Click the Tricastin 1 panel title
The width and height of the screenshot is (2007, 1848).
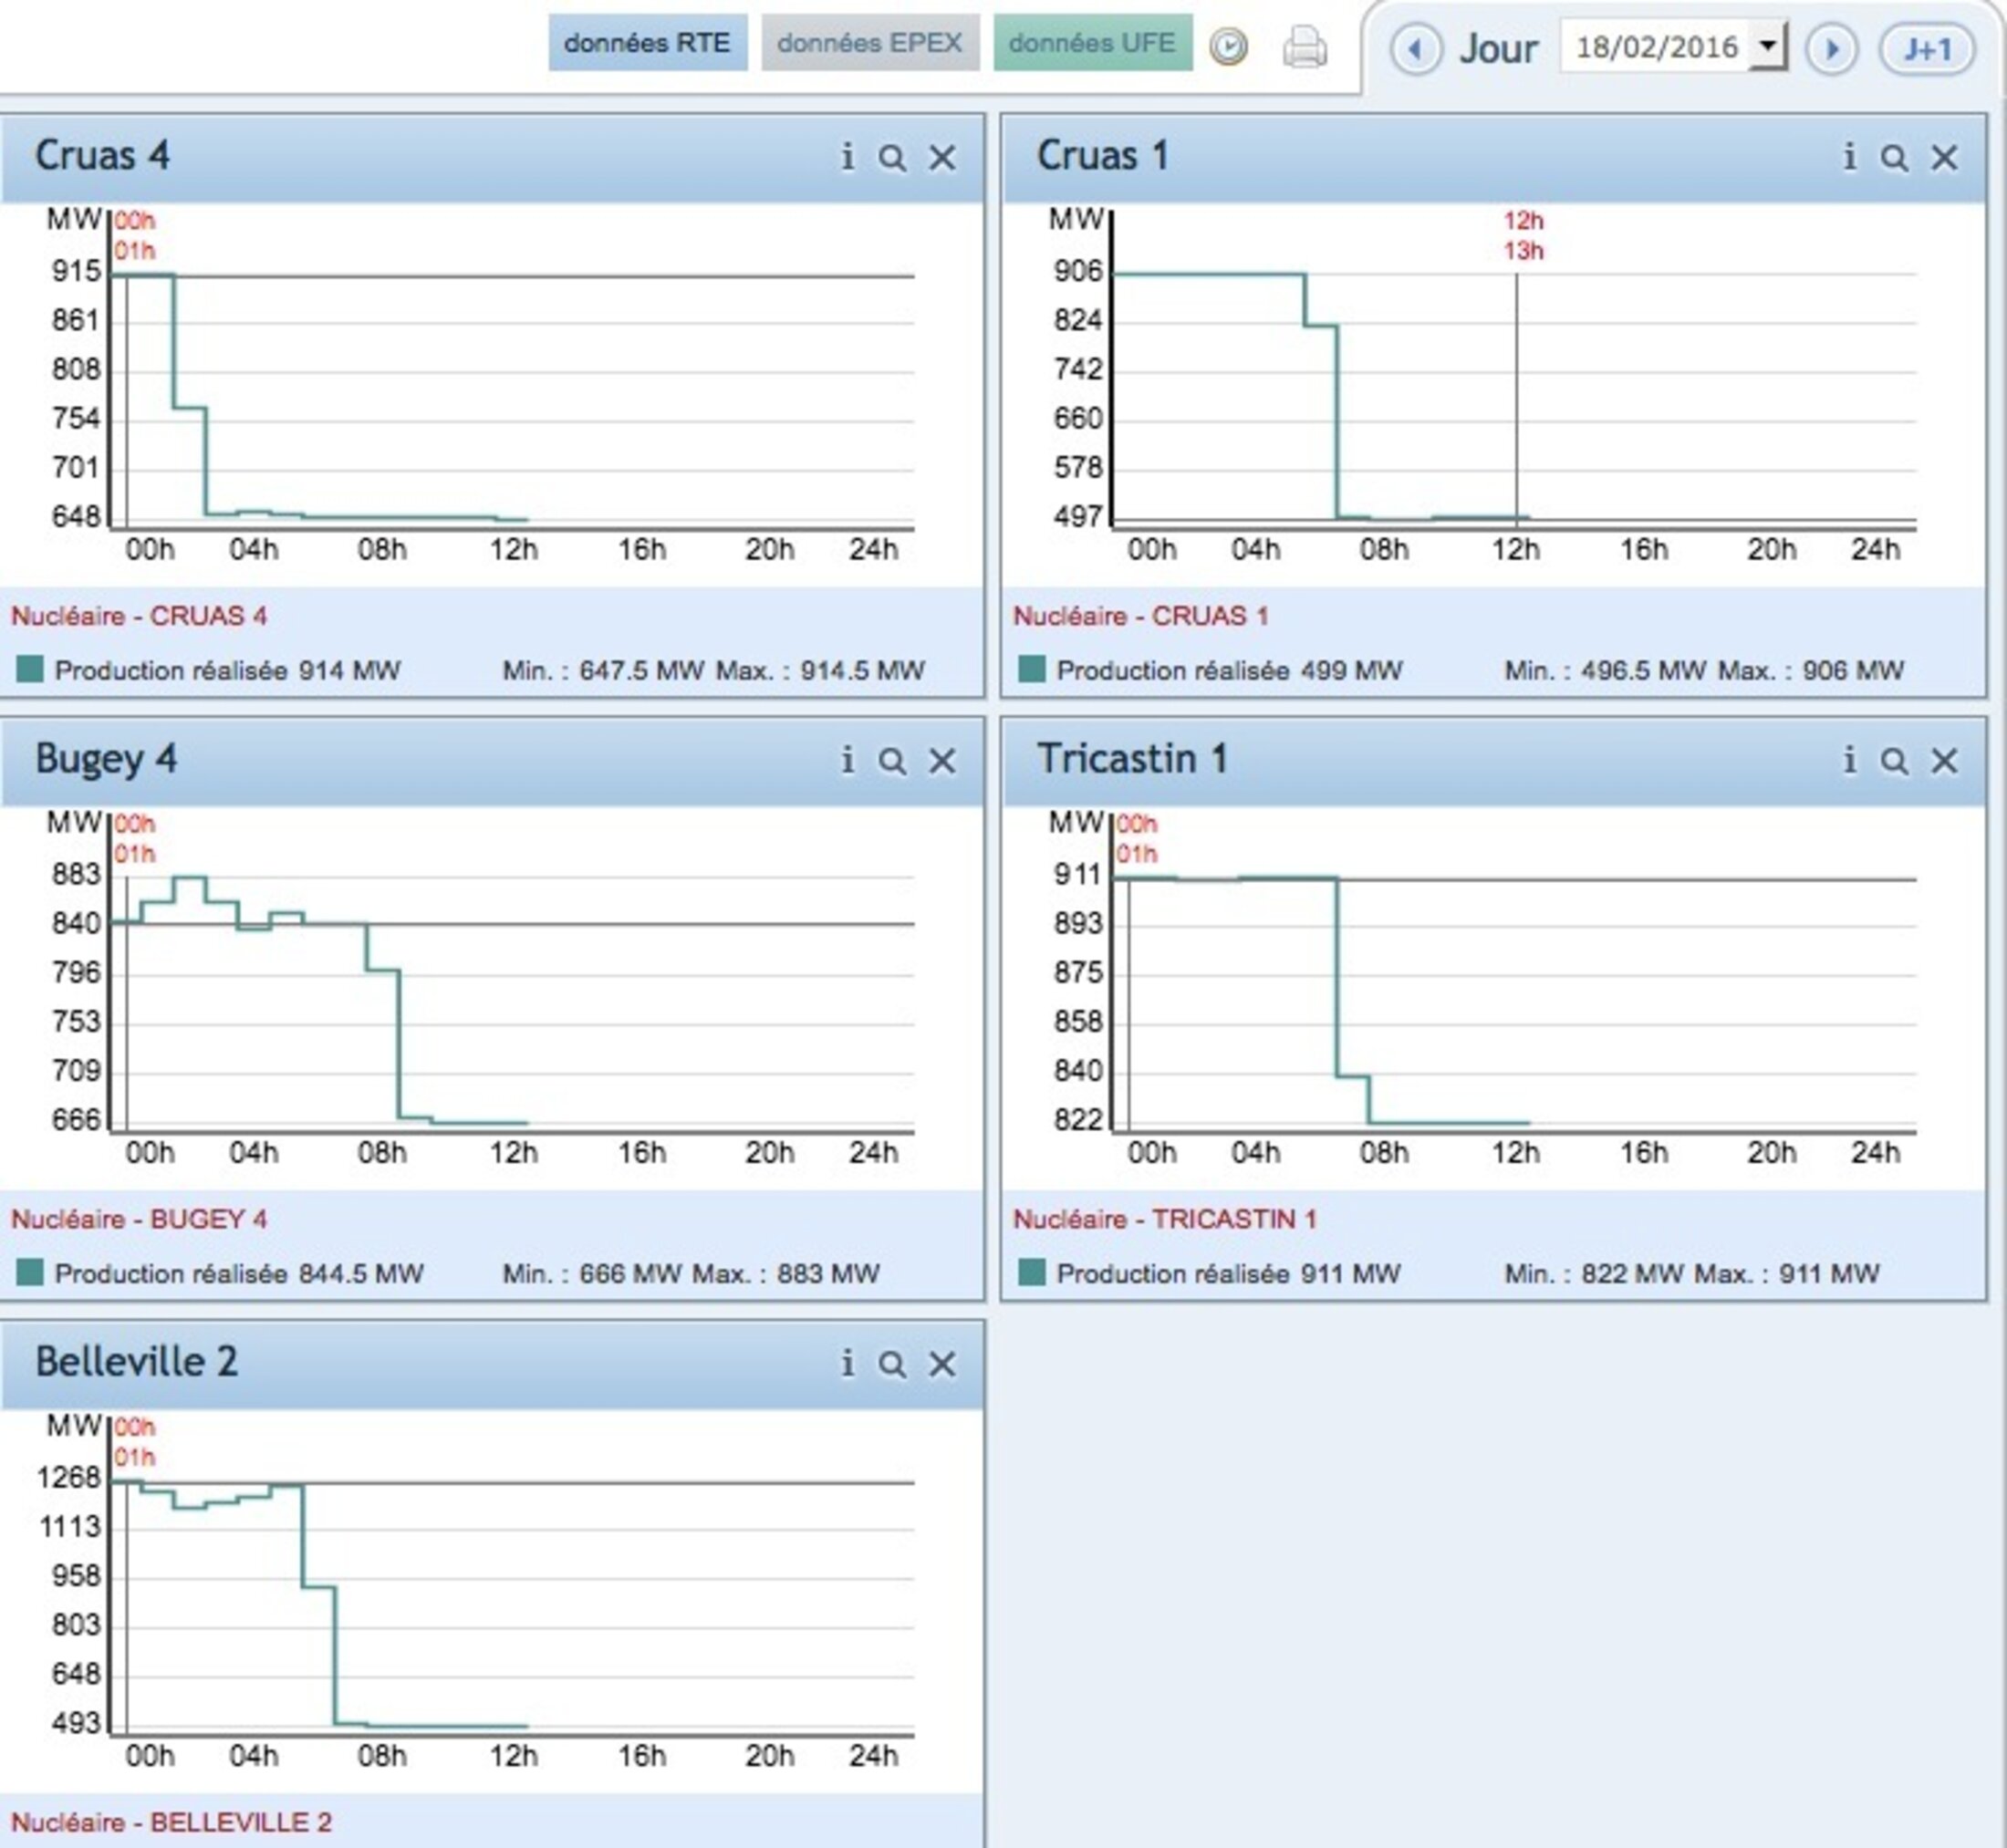click(x=1132, y=759)
